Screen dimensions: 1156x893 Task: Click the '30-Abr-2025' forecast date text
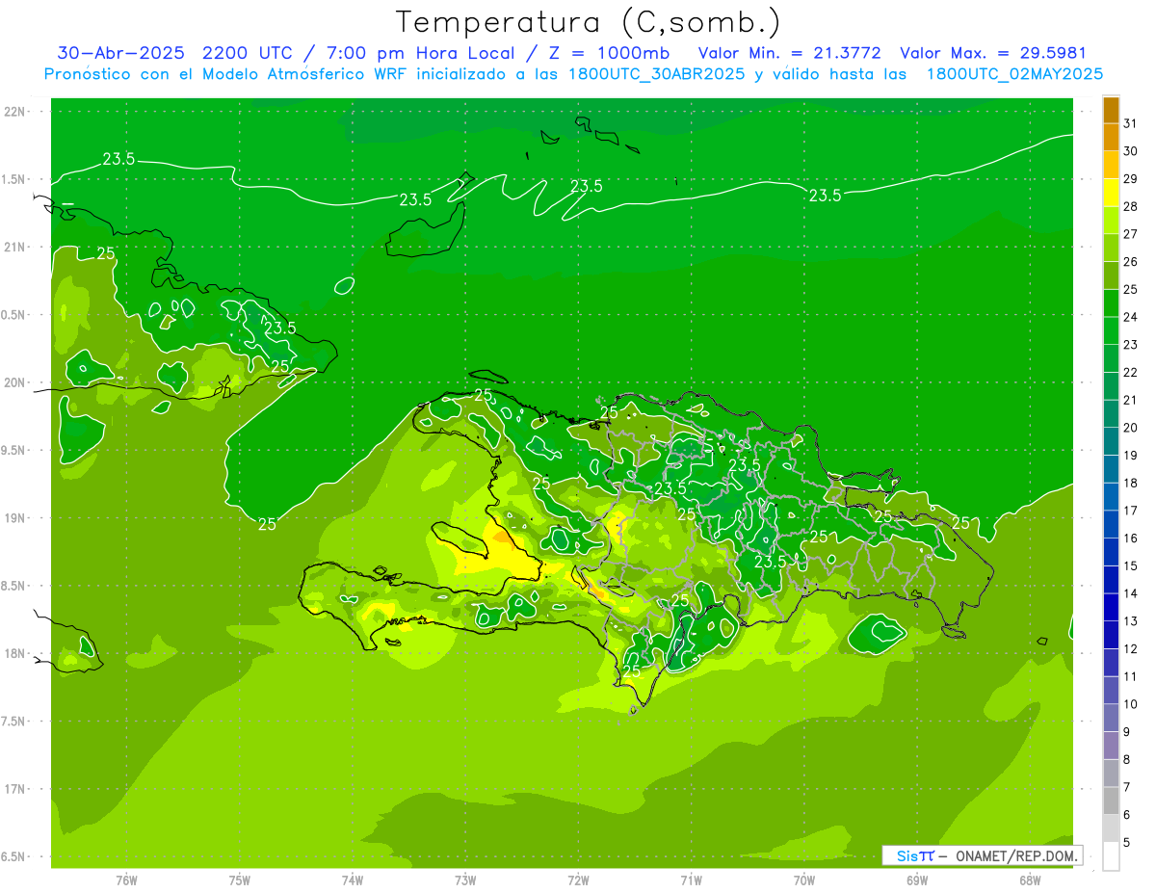coord(123,53)
